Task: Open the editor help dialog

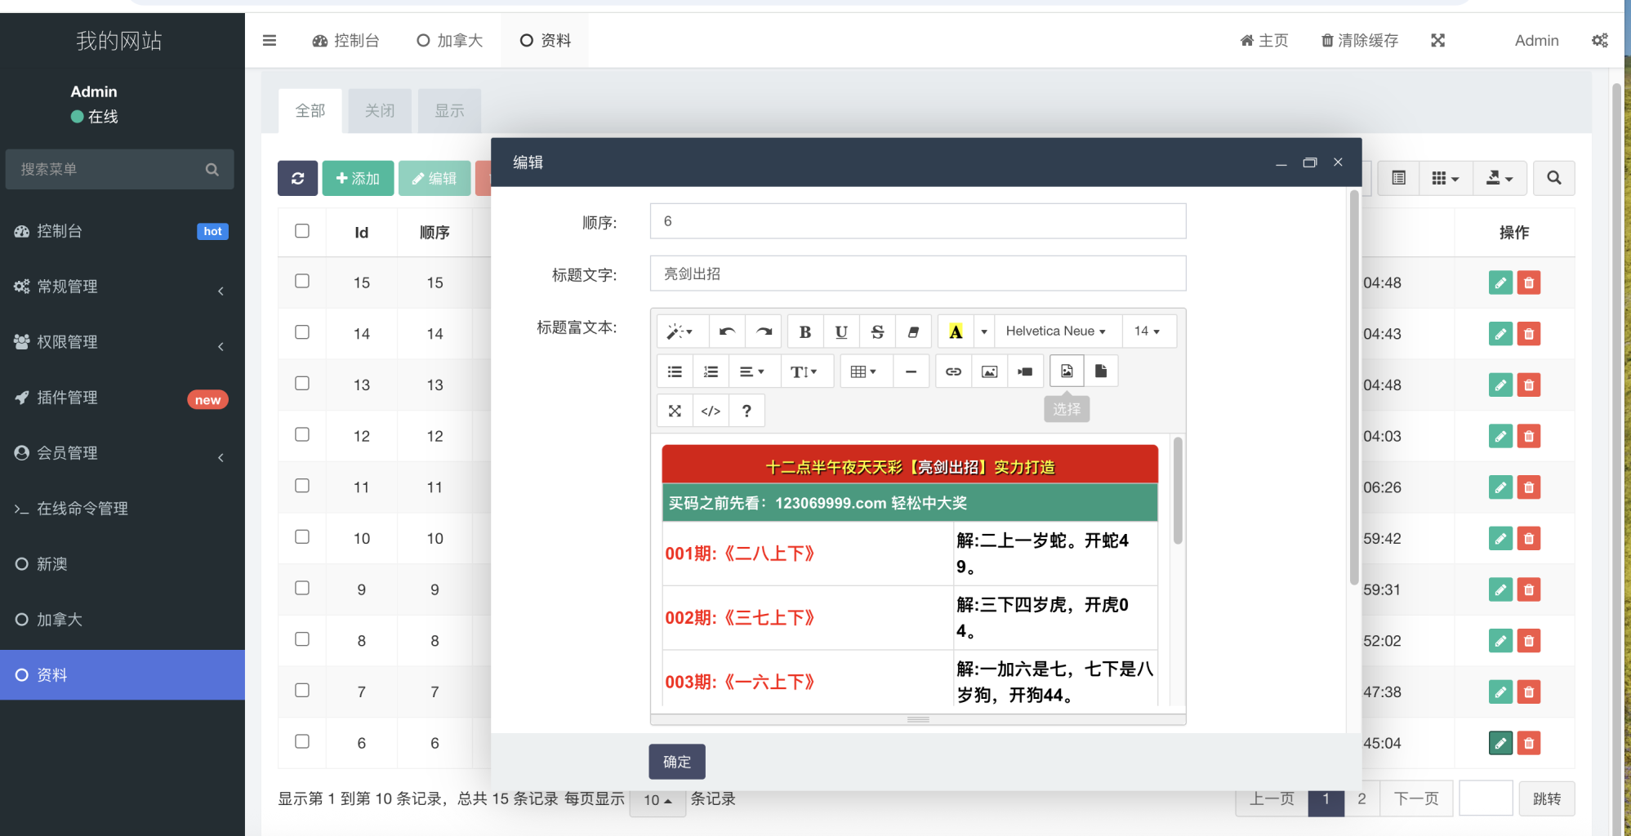Action: click(x=746, y=410)
